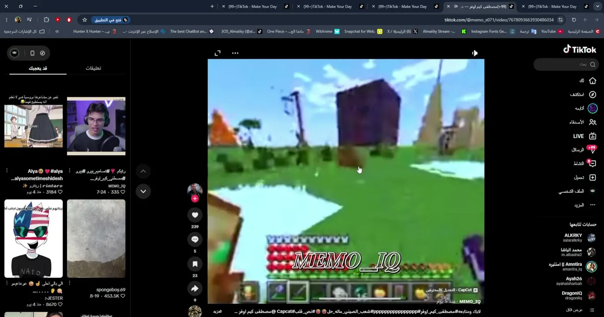The height and width of the screenshot is (317, 604).
Task: Open the Friends icon in sidebar
Action: (593, 122)
